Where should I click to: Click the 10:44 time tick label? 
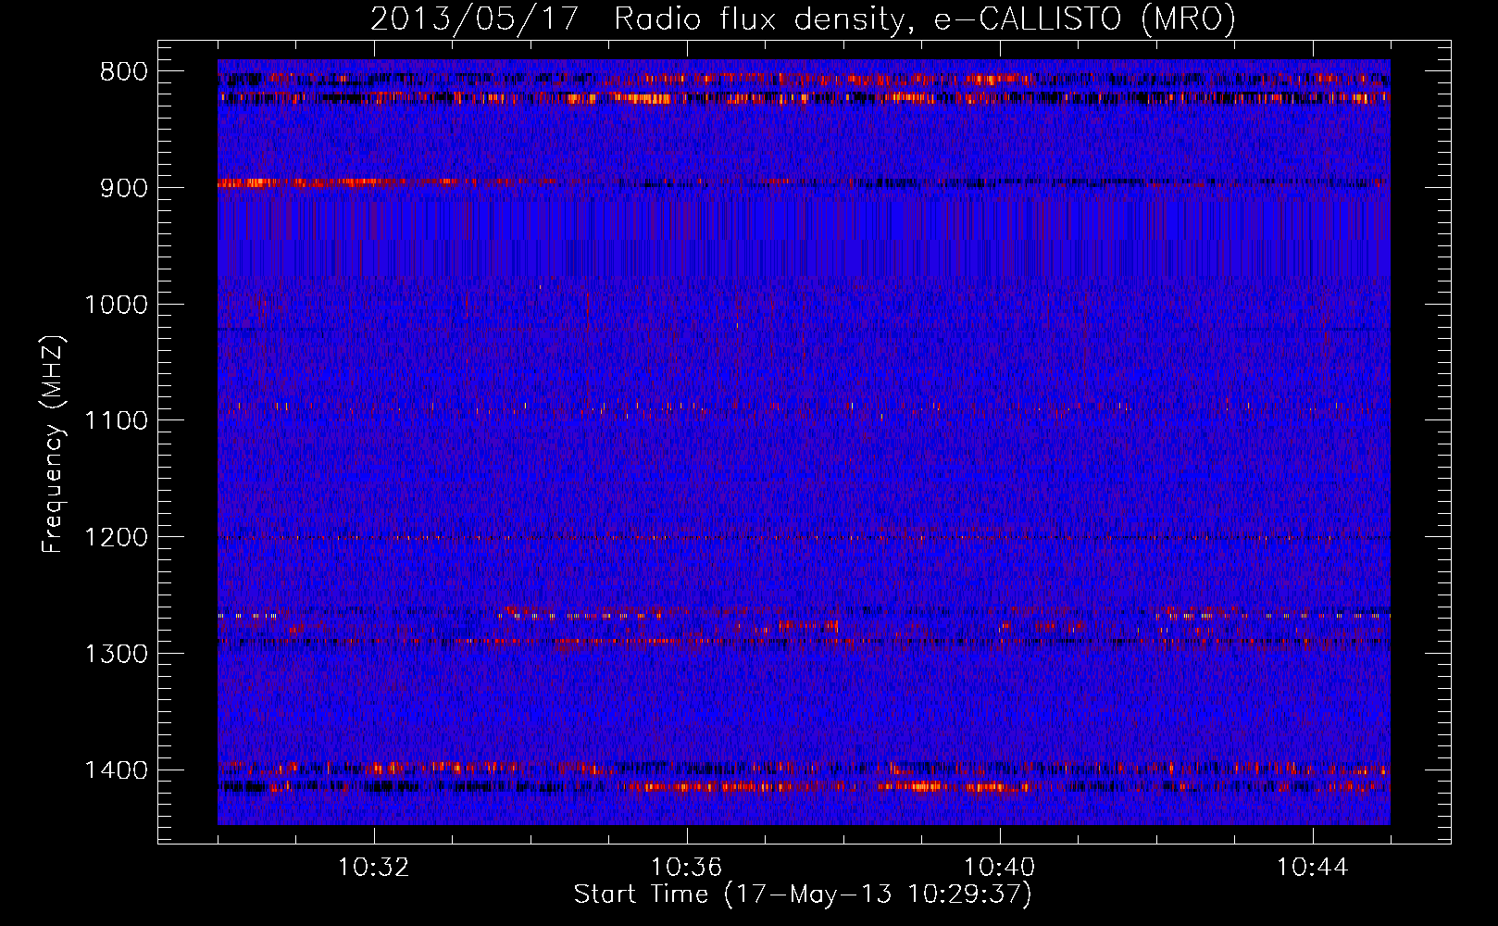pos(1313,868)
